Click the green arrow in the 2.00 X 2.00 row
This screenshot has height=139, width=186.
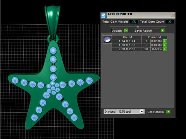coord(165,49)
